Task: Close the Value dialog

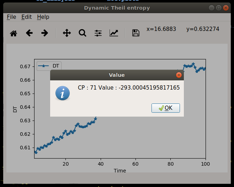Action: coord(179,75)
